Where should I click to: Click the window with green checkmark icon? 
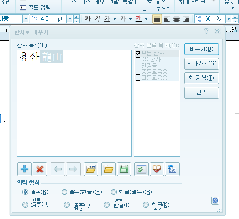pyautogui.click(x=141, y=169)
